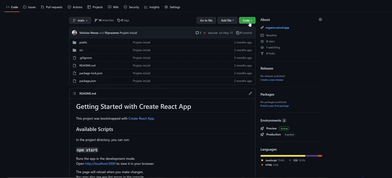Screen dimensions: 392x178
Task: View the 0 tags link
Action: coord(123,20)
